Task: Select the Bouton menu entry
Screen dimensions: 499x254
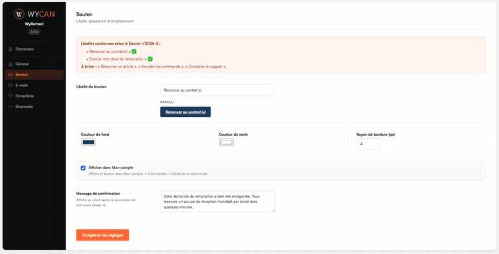Action: (34, 75)
